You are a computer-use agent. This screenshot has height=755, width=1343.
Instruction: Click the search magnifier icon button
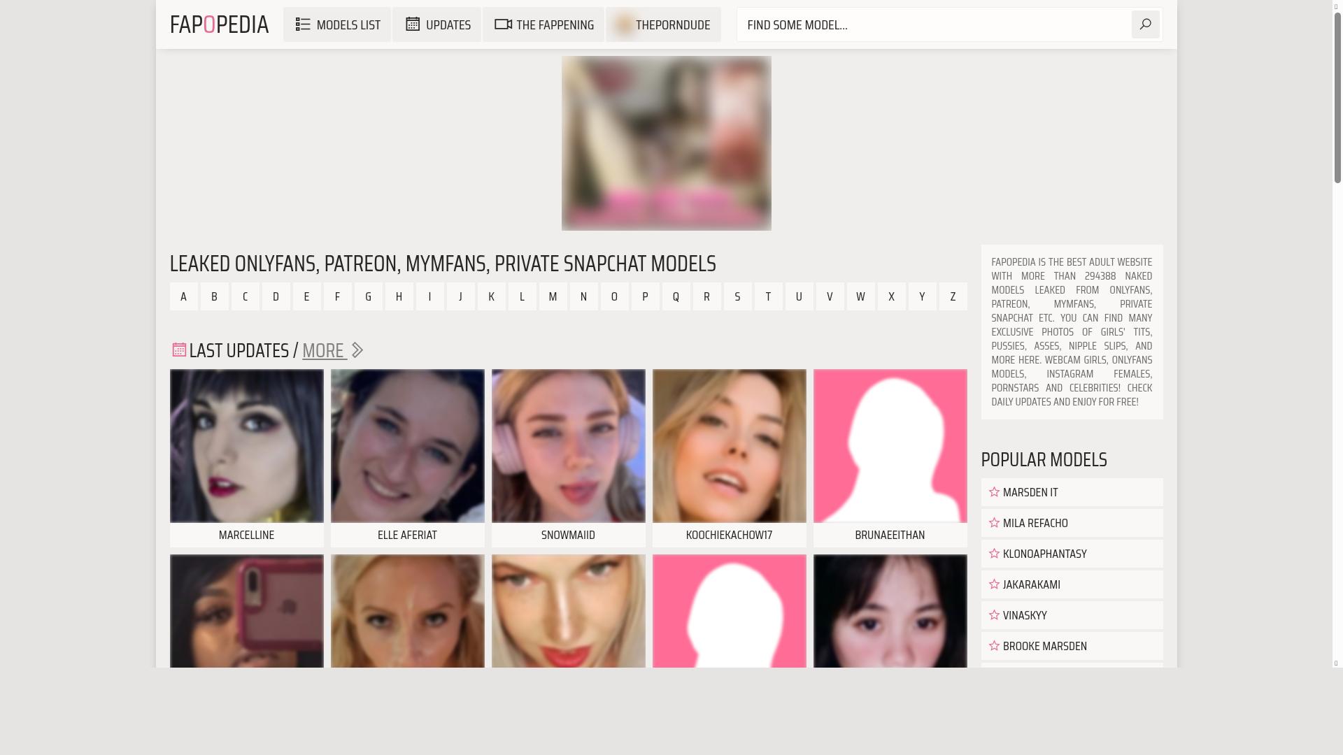(x=1145, y=24)
